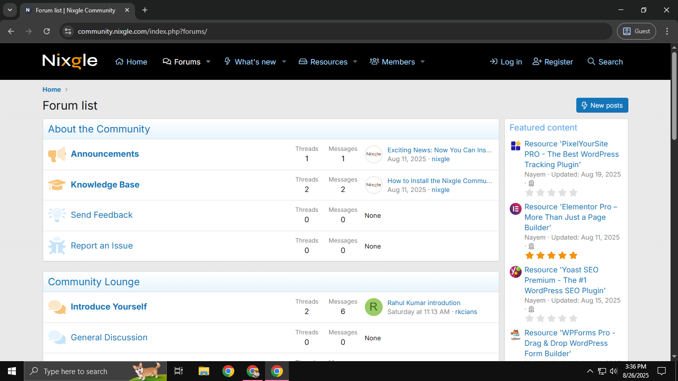The image size is (678, 381).
Task: Click the Send Feedback lightbulb icon
Action: pos(57,215)
